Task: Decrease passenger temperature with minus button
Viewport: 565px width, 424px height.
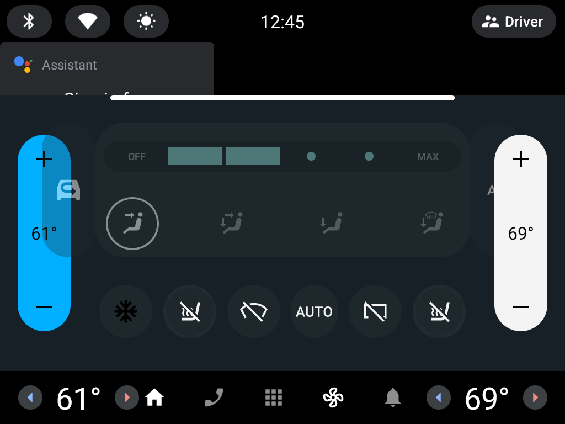Action: (521, 307)
